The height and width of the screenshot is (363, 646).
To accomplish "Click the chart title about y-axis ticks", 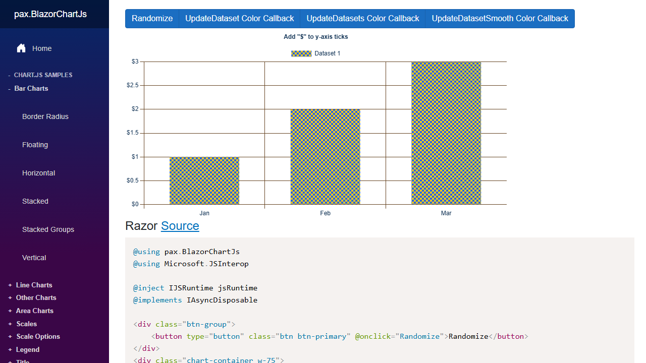I will click(316, 37).
